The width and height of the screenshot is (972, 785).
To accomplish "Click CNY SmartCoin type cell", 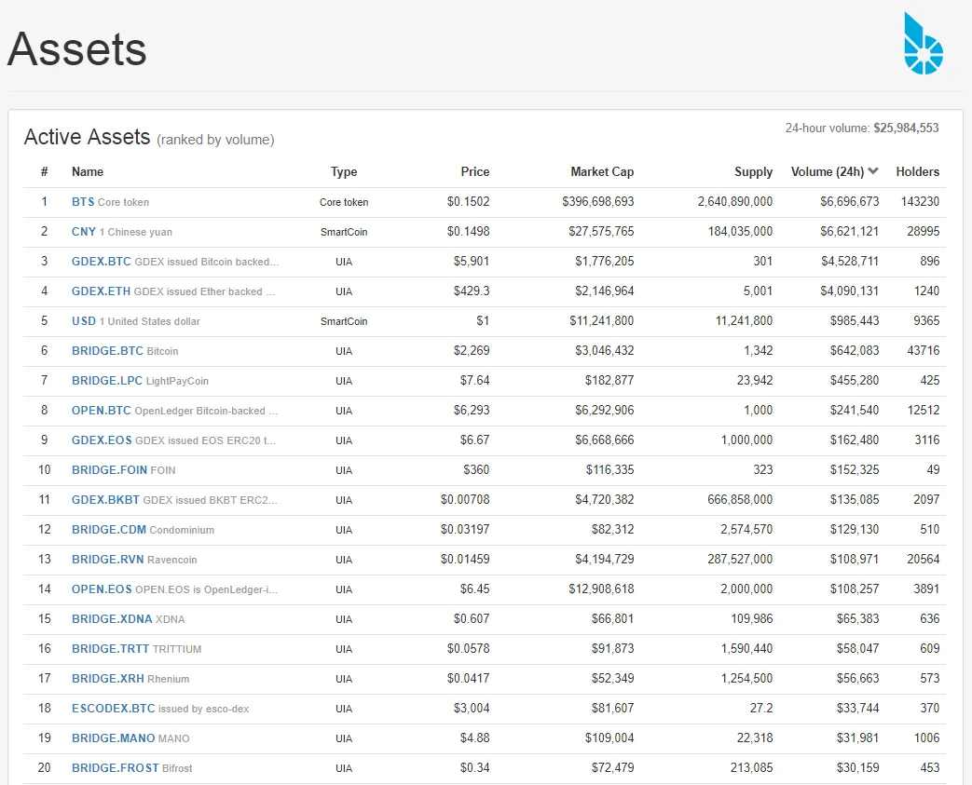I will 344,232.
